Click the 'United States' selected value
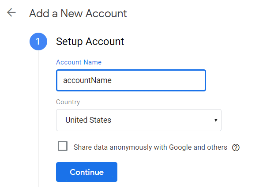This screenshot has width=278, height=189. pyautogui.click(x=88, y=120)
